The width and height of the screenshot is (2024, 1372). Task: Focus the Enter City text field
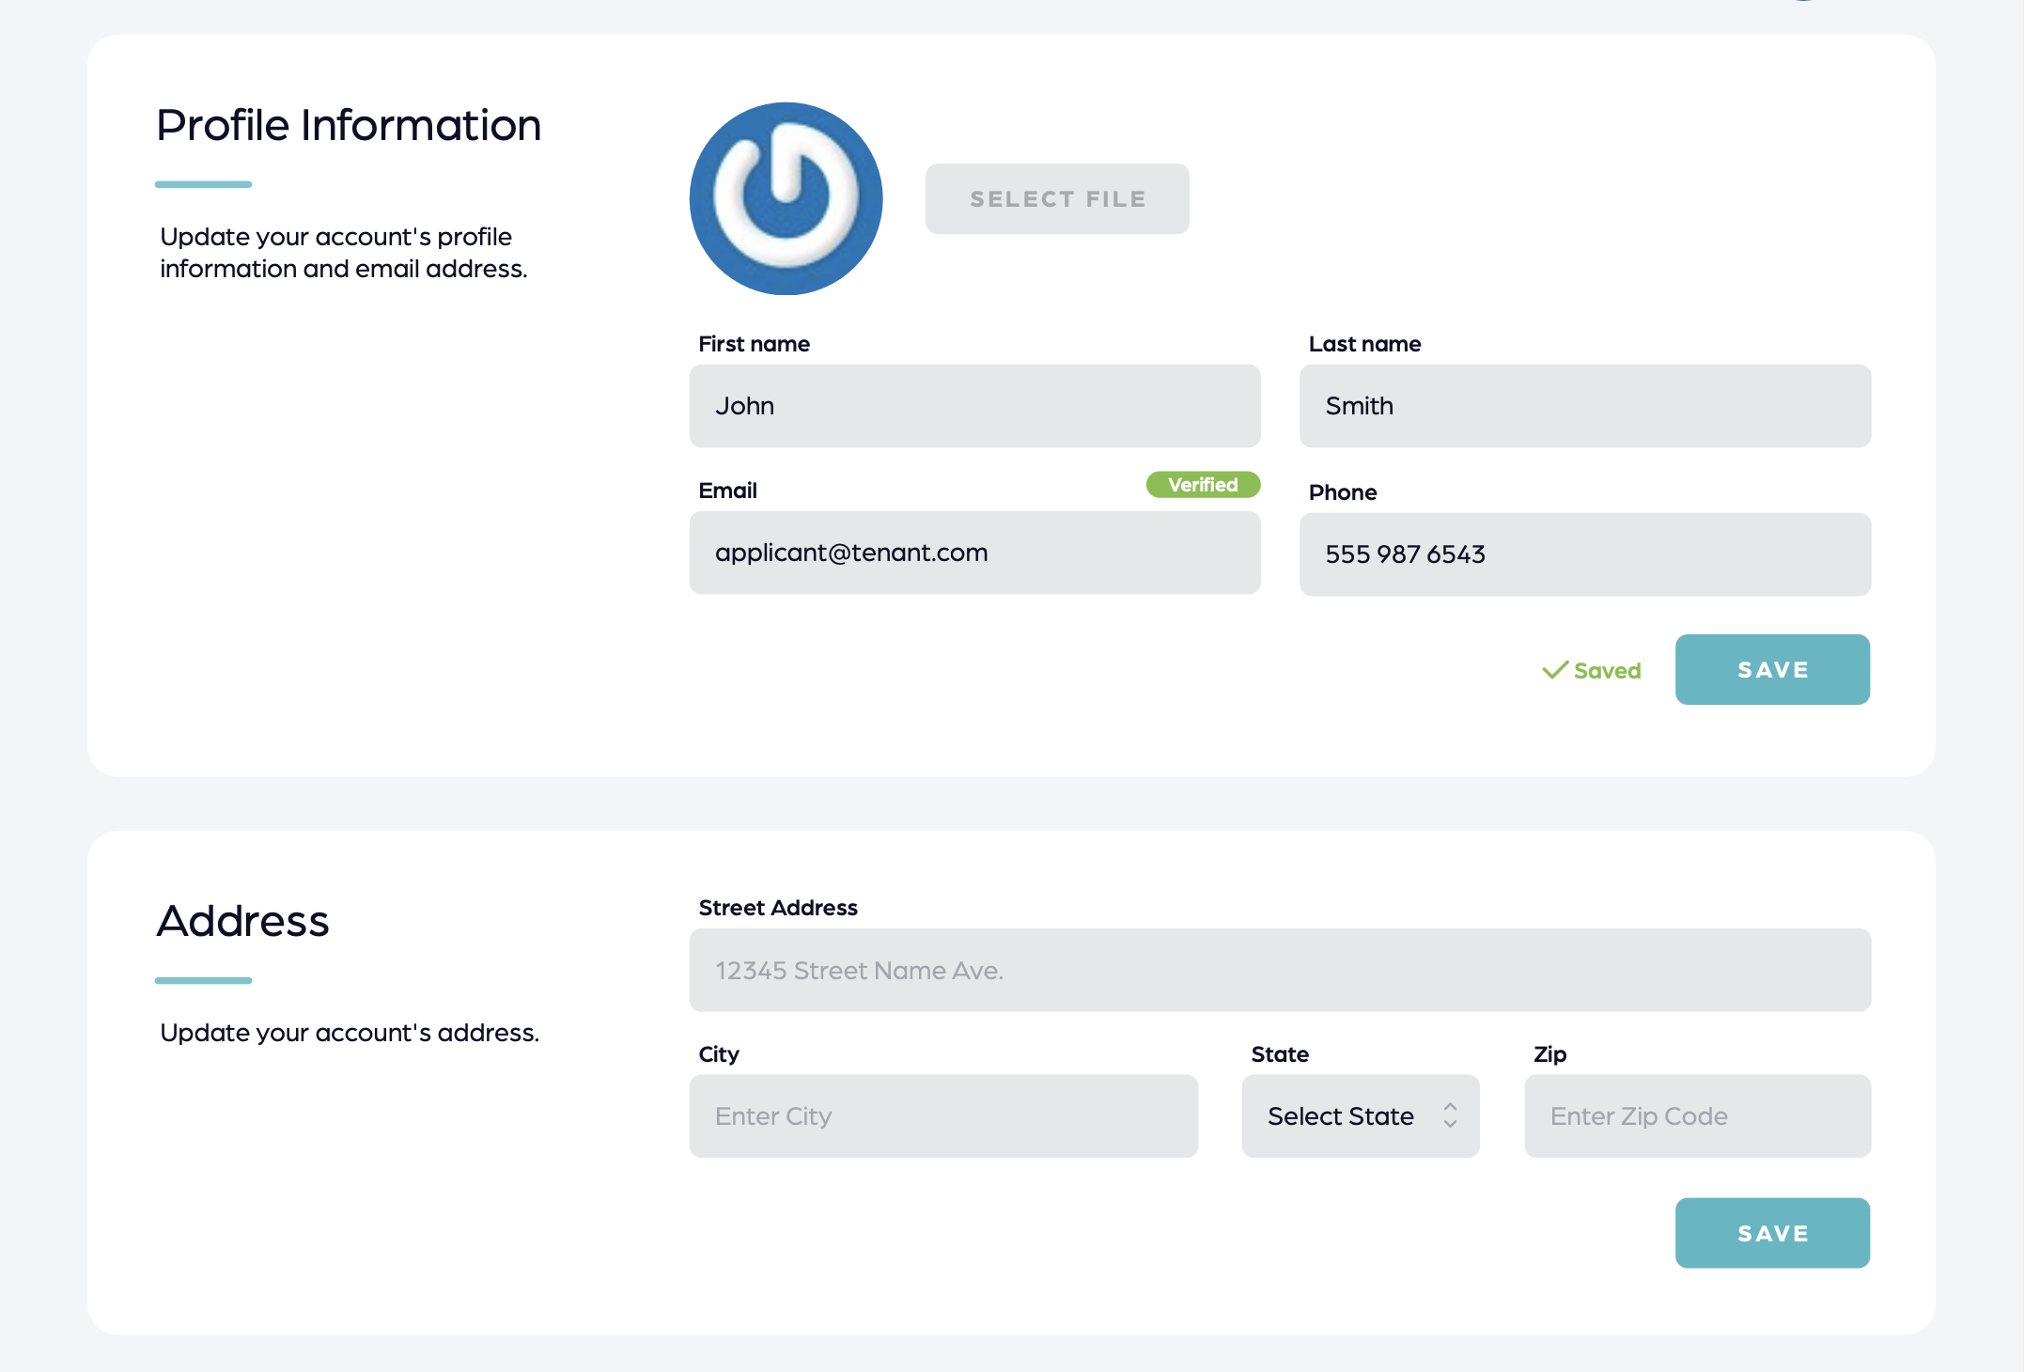click(x=942, y=1116)
